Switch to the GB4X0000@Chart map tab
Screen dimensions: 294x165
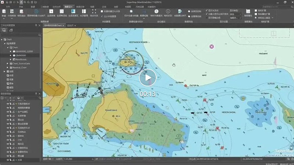(53, 26)
